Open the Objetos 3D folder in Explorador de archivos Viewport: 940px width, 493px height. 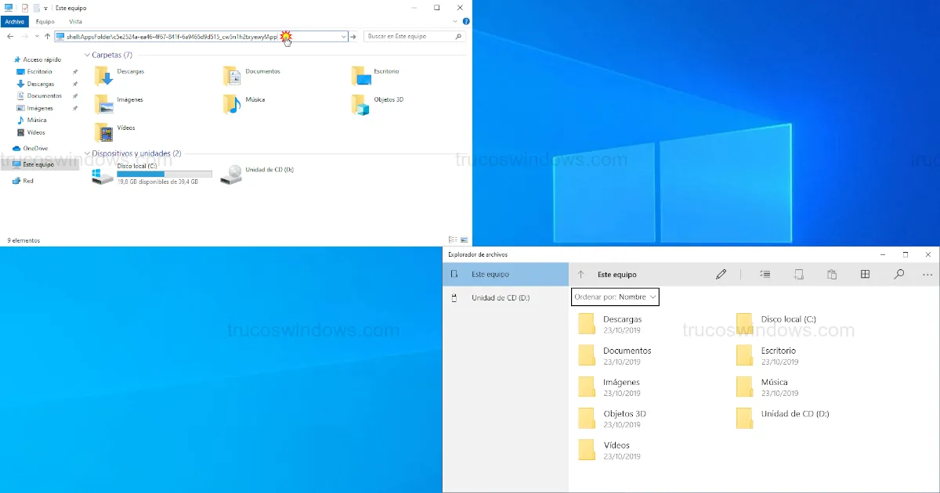click(x=613, y=419)
